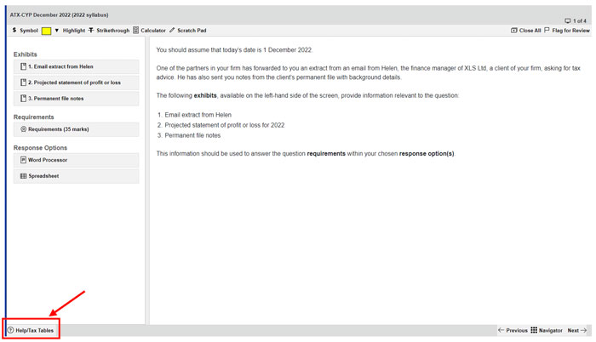Open the question Navigator

pos(547,330)
